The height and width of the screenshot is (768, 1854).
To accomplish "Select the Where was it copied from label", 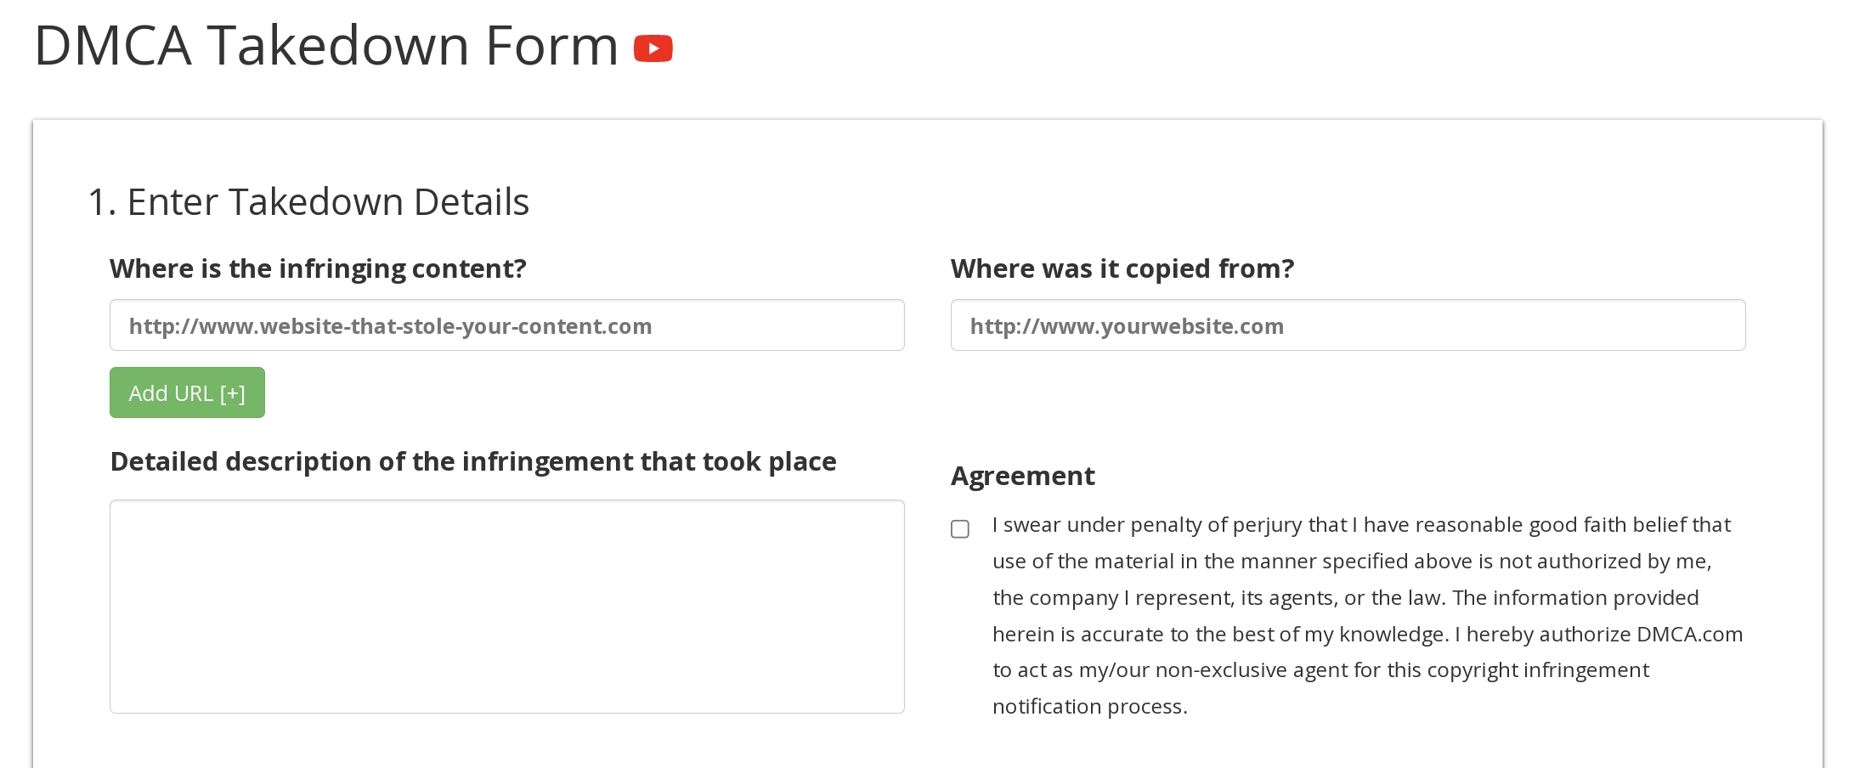I will click(x=1123, y=268).
